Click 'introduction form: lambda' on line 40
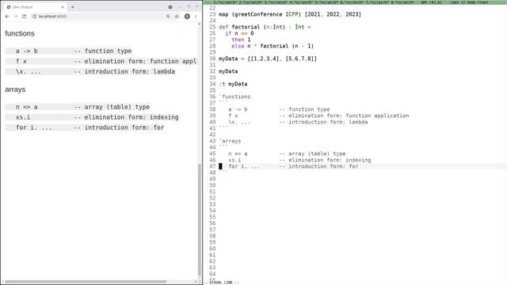This screenshot has height=285, width=507. 328,122
